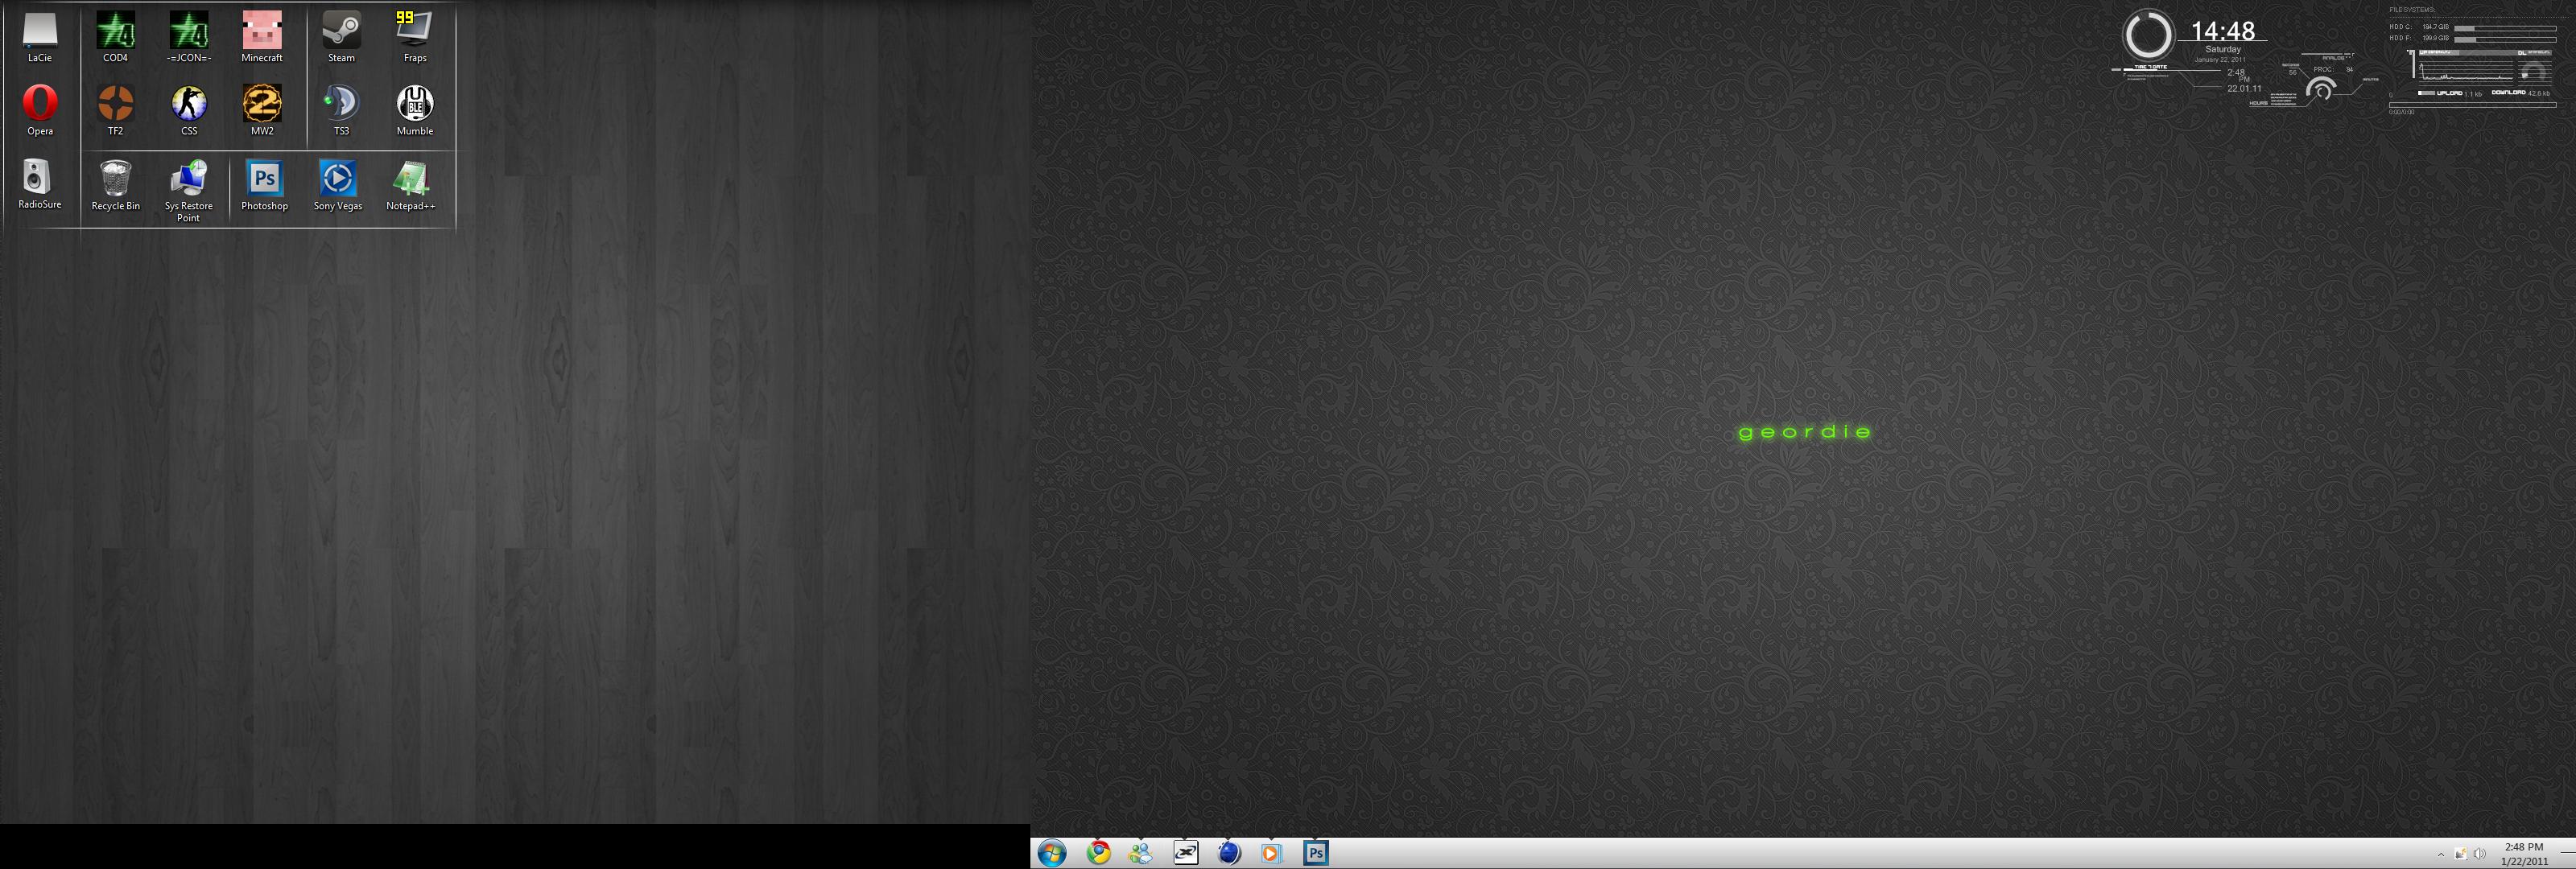
Task: Open the LaCie drive shortcut
Action: (39, 38)
